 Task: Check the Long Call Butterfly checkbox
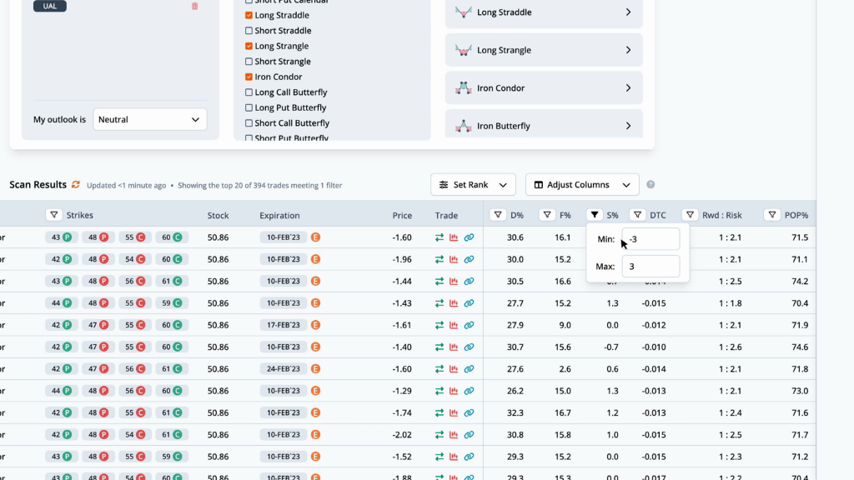pos(249,92)
